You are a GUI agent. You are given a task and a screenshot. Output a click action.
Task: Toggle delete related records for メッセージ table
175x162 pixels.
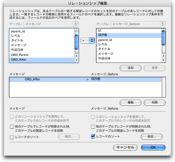[12, 127]
